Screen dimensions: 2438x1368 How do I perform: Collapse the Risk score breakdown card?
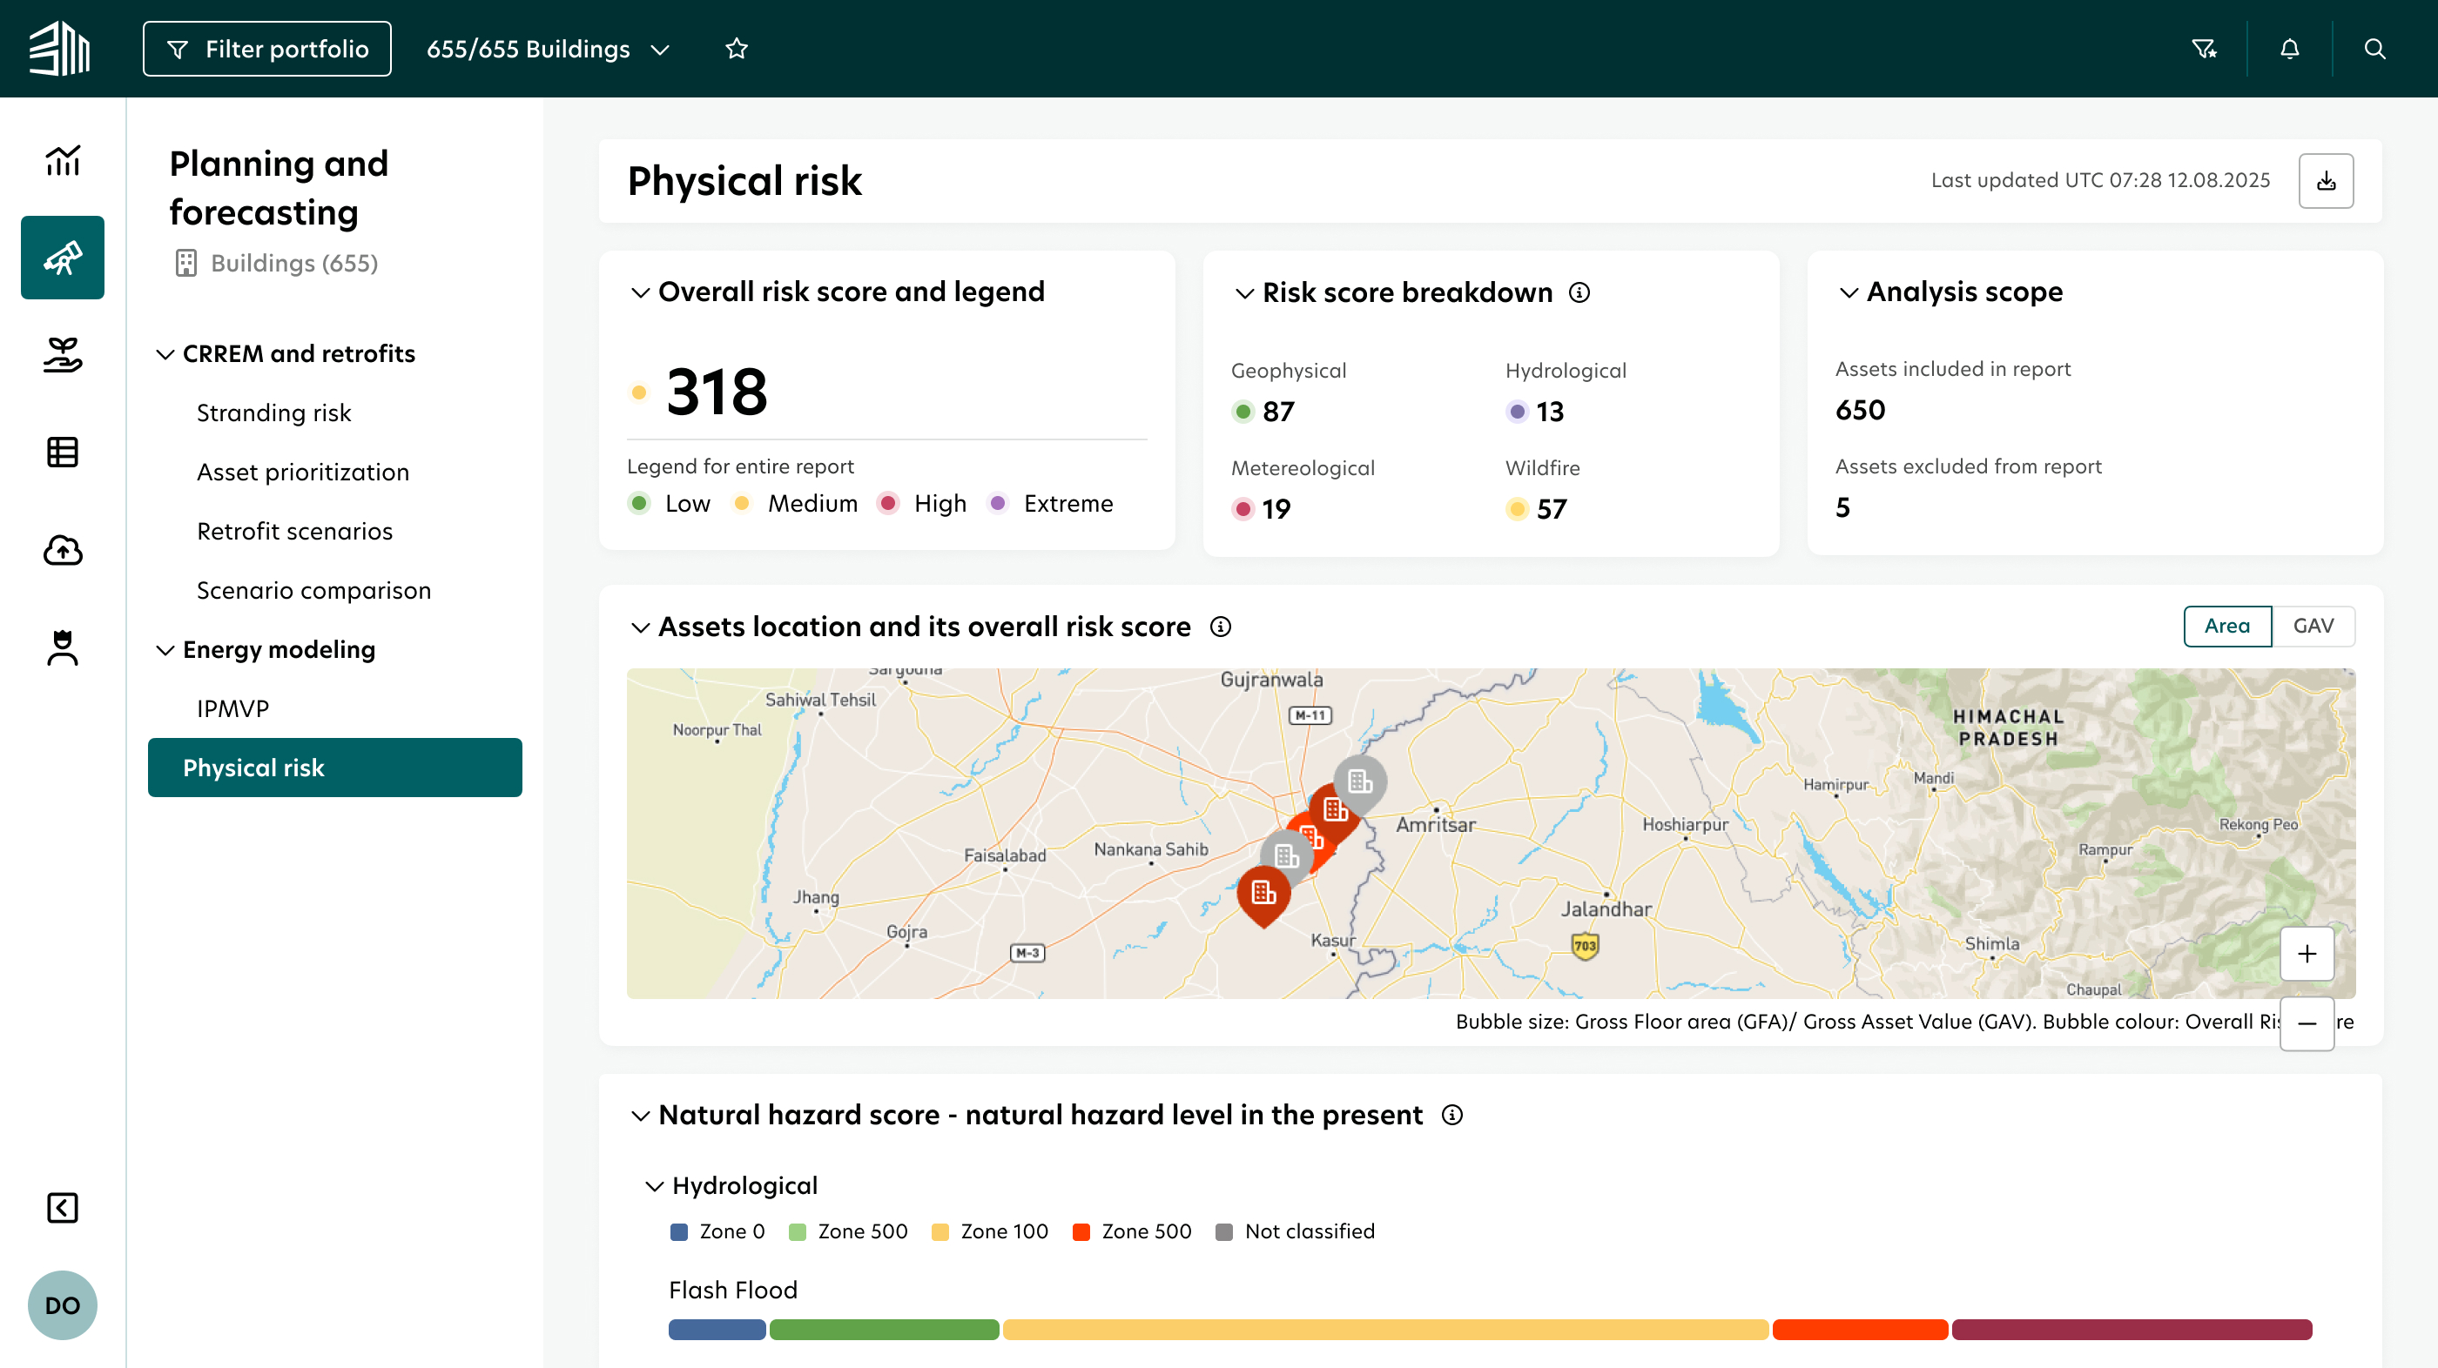(x=1244, y=293)
